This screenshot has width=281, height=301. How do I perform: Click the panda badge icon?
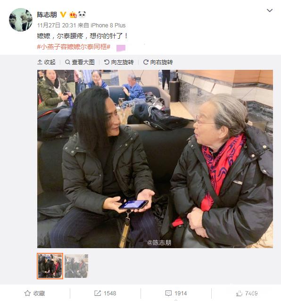(x=82, y=15)
